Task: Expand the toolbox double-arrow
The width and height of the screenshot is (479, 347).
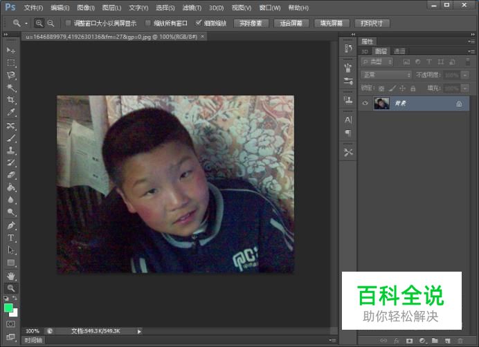Action: 6,35
